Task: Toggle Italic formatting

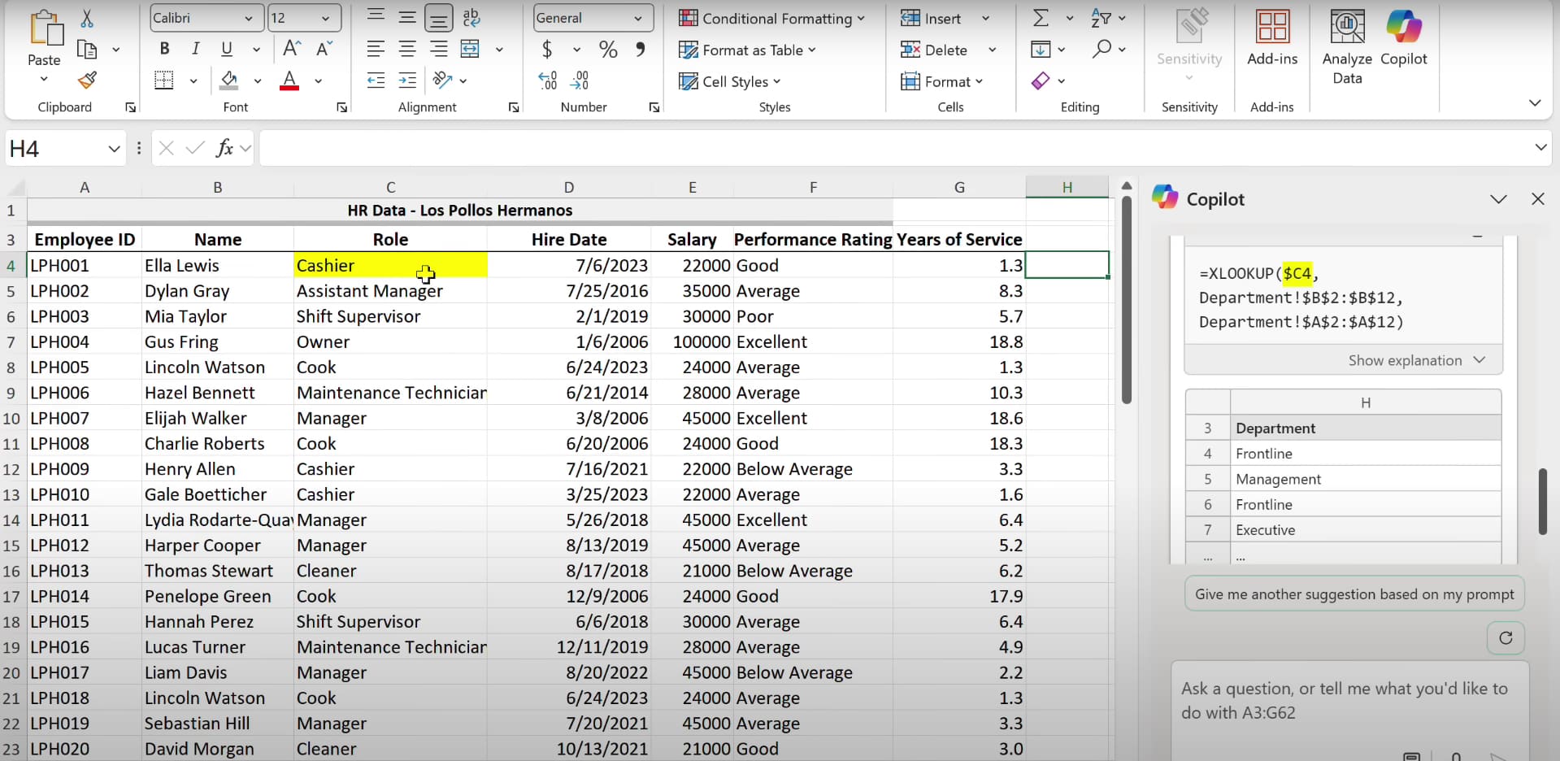Action: coord(196,49)
